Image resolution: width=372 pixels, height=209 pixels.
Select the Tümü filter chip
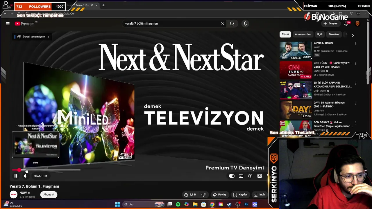285,34
